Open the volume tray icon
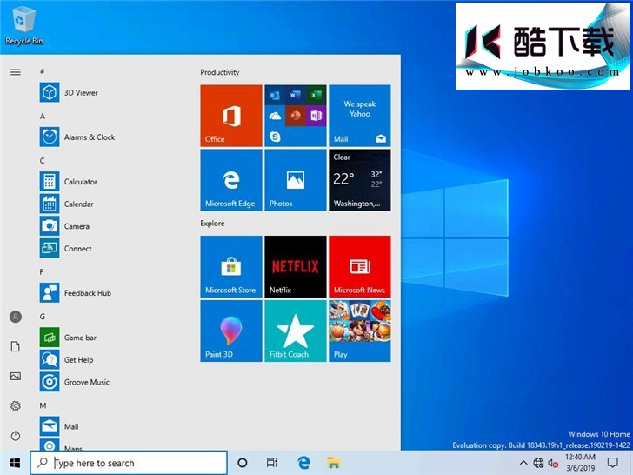This screenshot has width=633, height=475. tap(553, 463)
